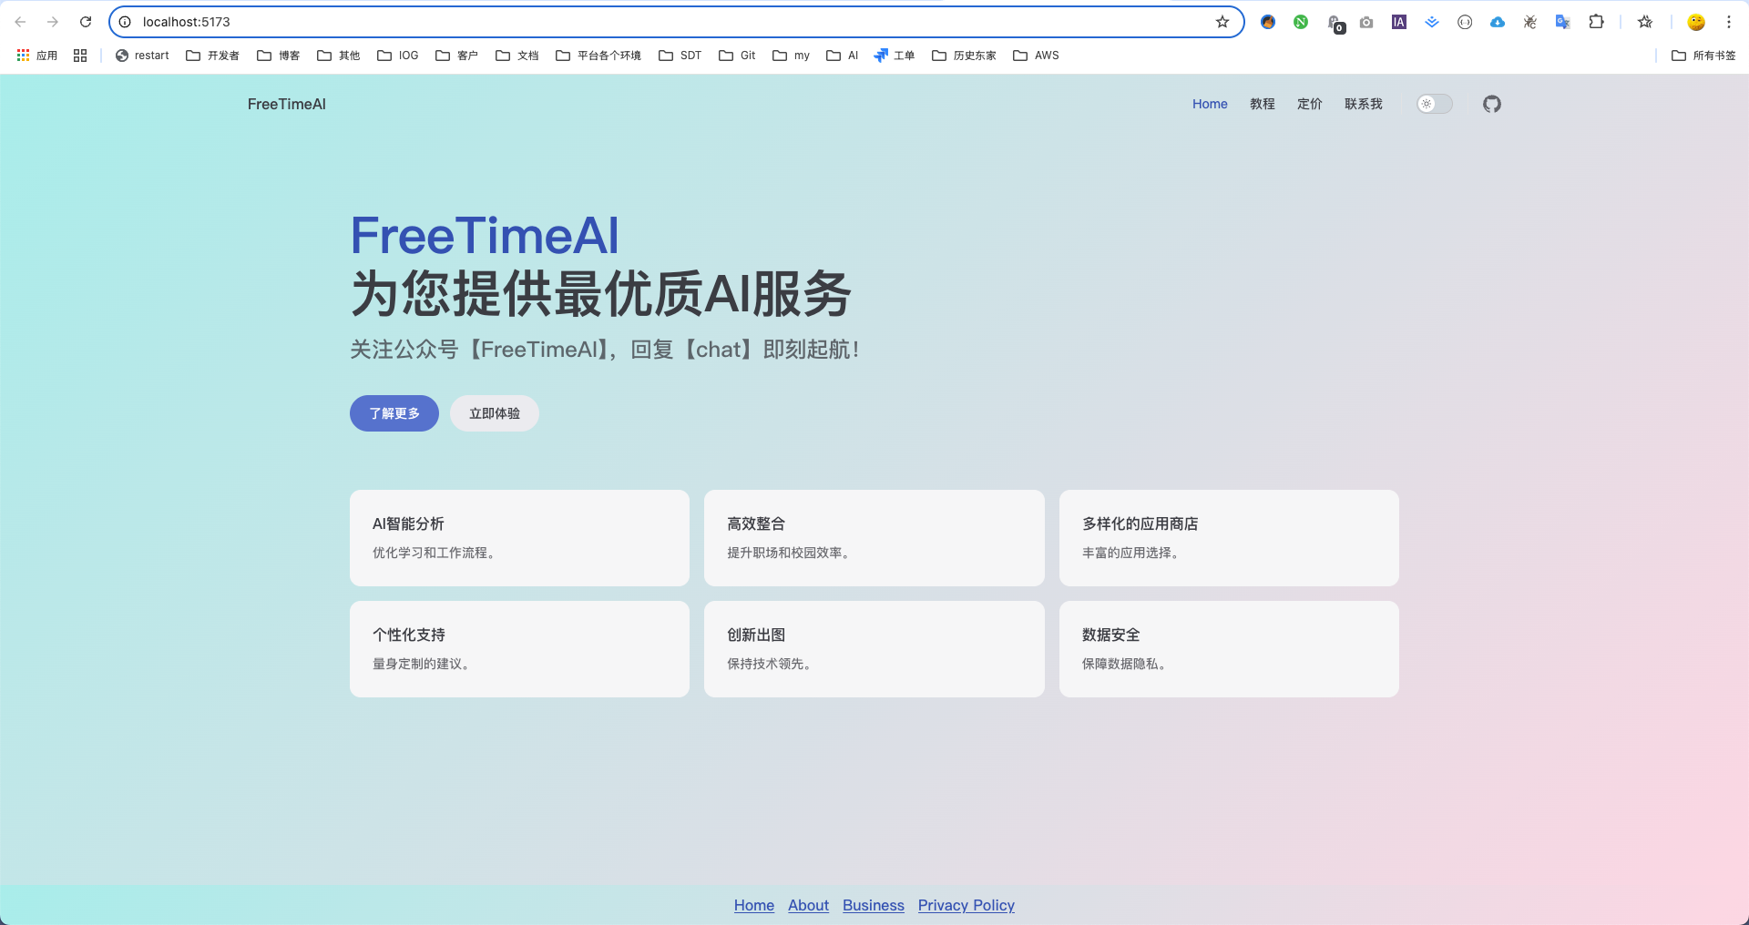Open Chrome three-dot menu
The height and width of the screenshot is (925, 1749).
click(x=1728, y=22)
